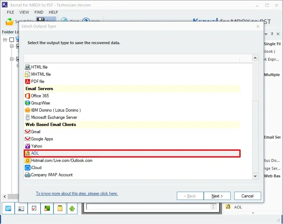Tick the root checkbox in Folder List

(11, 39)
